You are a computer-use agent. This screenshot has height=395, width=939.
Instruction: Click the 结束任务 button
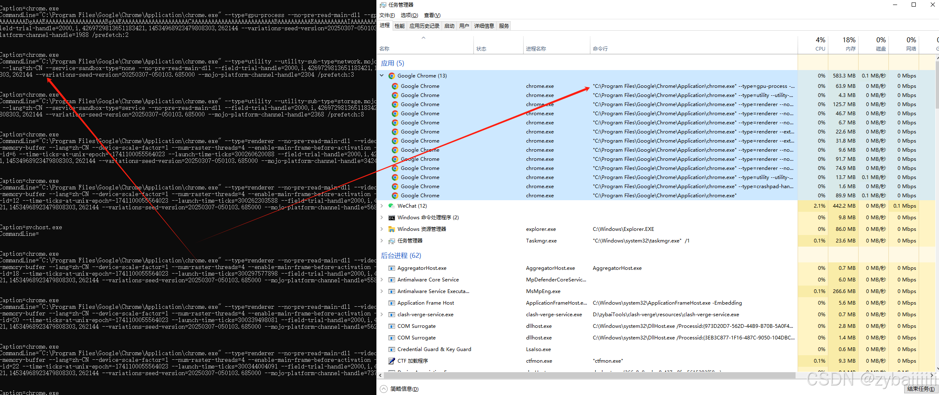(x=921, y=389)
